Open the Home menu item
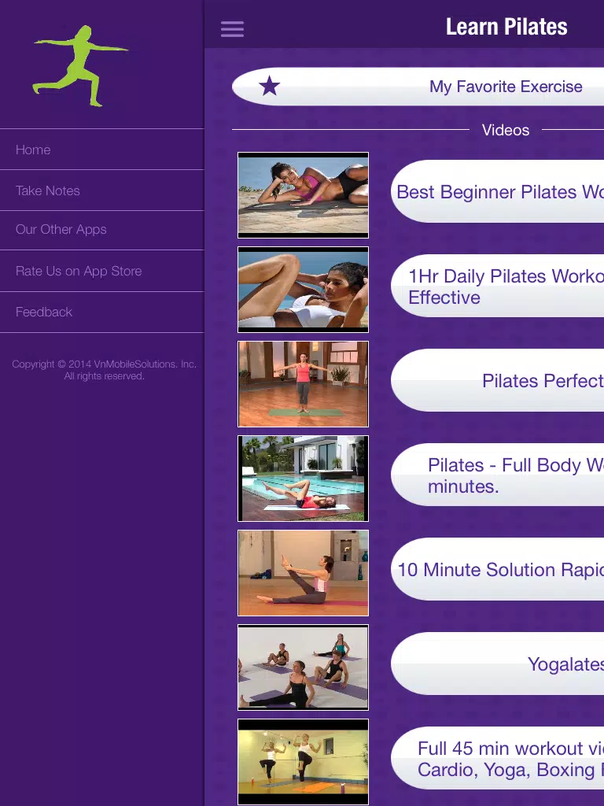 click(x=102, y=150)
